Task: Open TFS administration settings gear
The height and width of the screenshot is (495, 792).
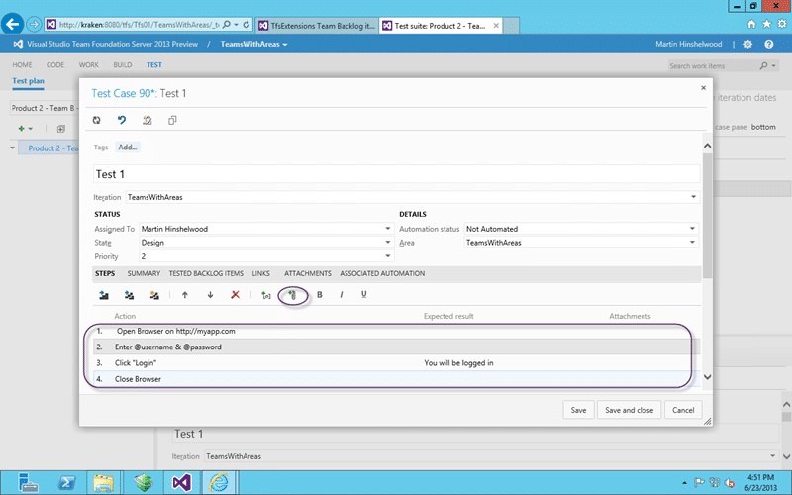Action: click(x=748, y=44)
